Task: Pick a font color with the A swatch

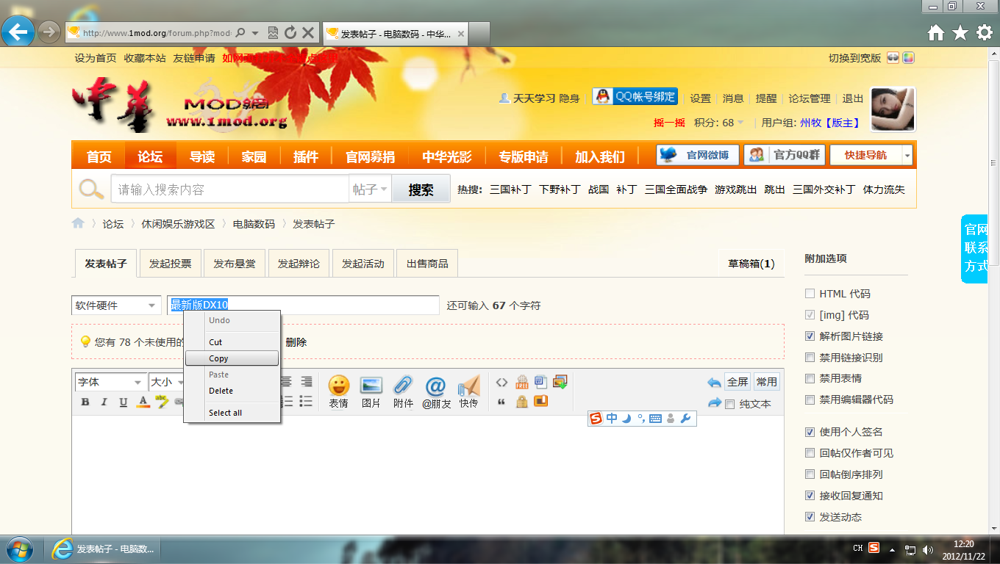Action: coord(143,402)
